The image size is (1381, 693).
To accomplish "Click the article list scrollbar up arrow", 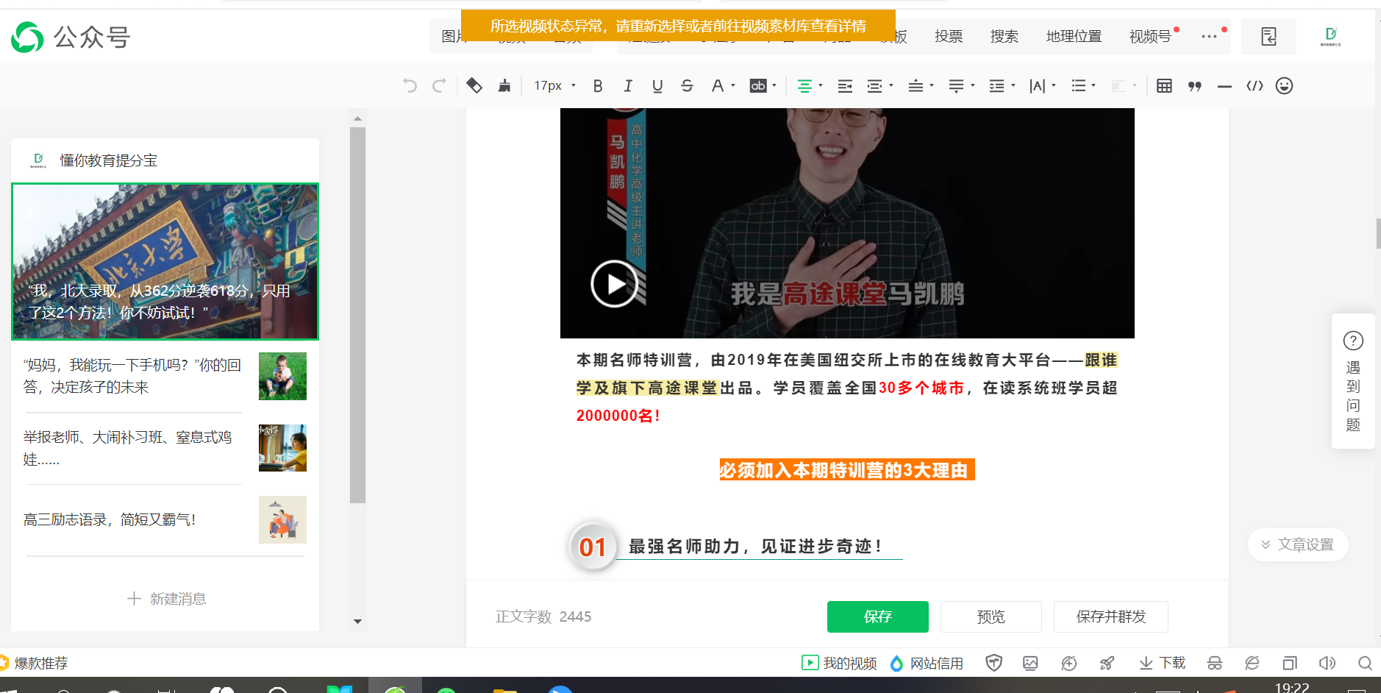I will (x=357, y=118).
